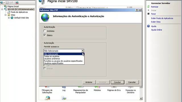
Task: Click the Página Inicial tree icon
Action: (x=5, y=6)
